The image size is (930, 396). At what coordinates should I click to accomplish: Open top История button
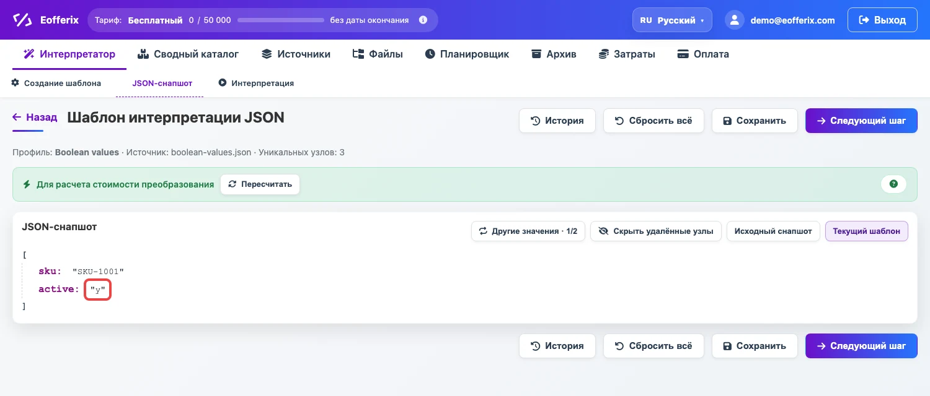coord(557,121)
